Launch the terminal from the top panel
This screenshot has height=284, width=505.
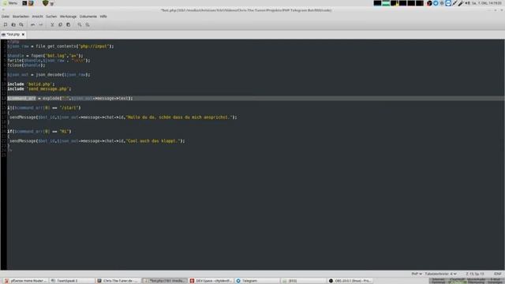24,3
